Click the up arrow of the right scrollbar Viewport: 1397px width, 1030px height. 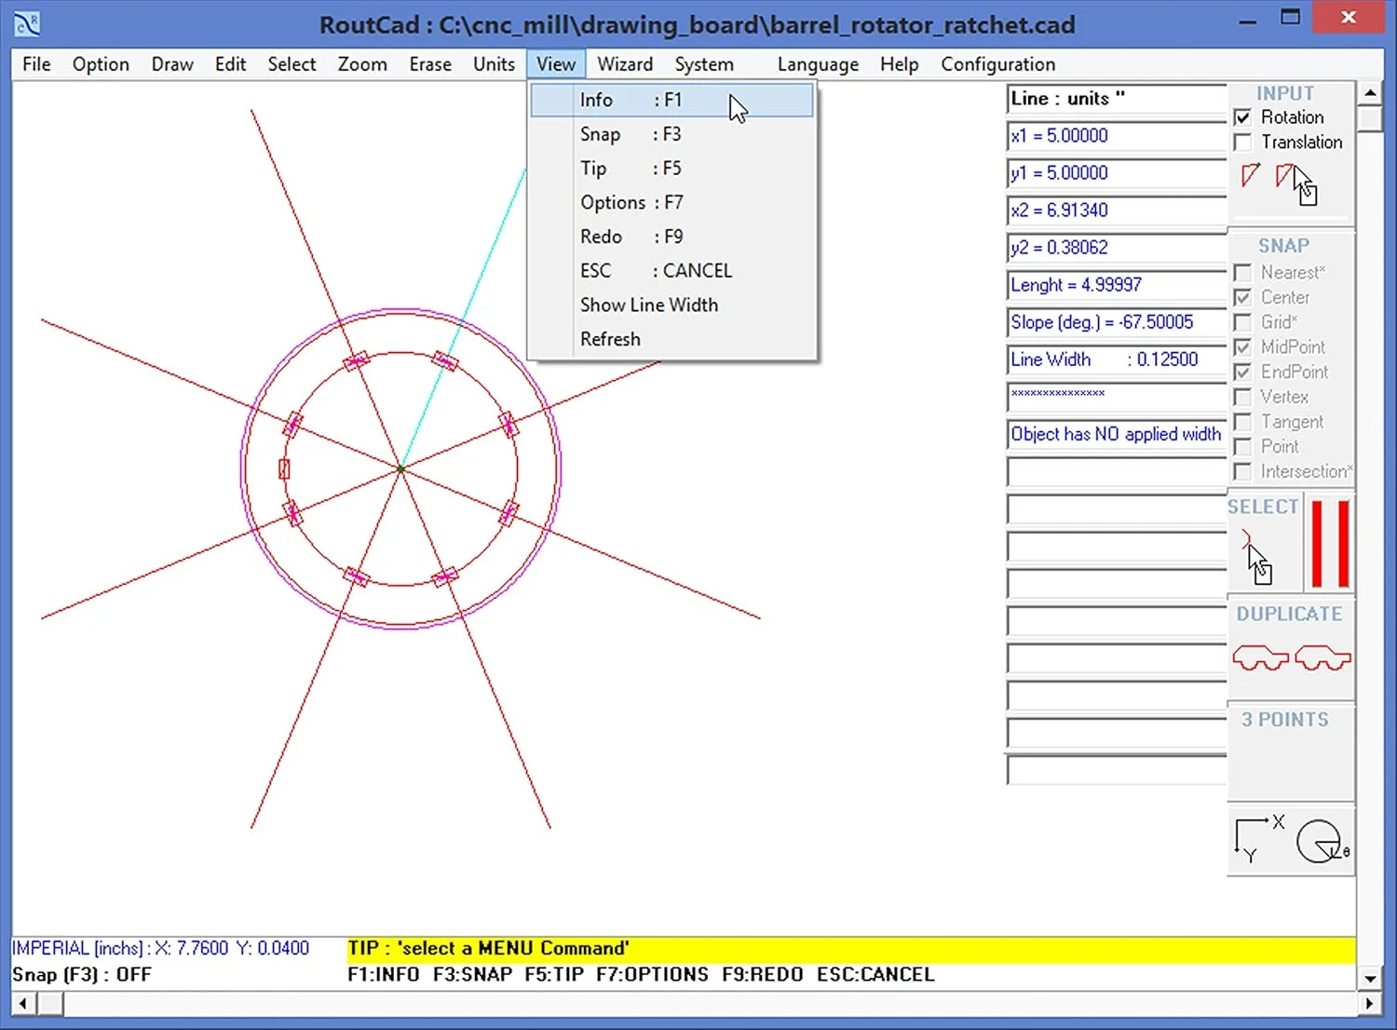pos(1370,92)
